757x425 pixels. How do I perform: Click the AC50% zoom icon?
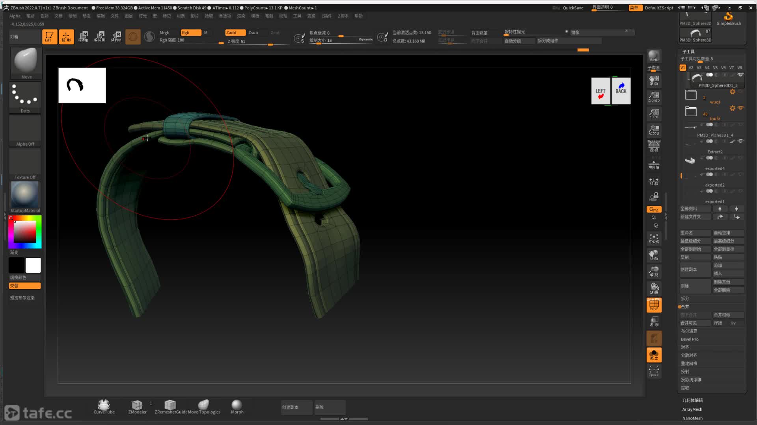(654, 130)
